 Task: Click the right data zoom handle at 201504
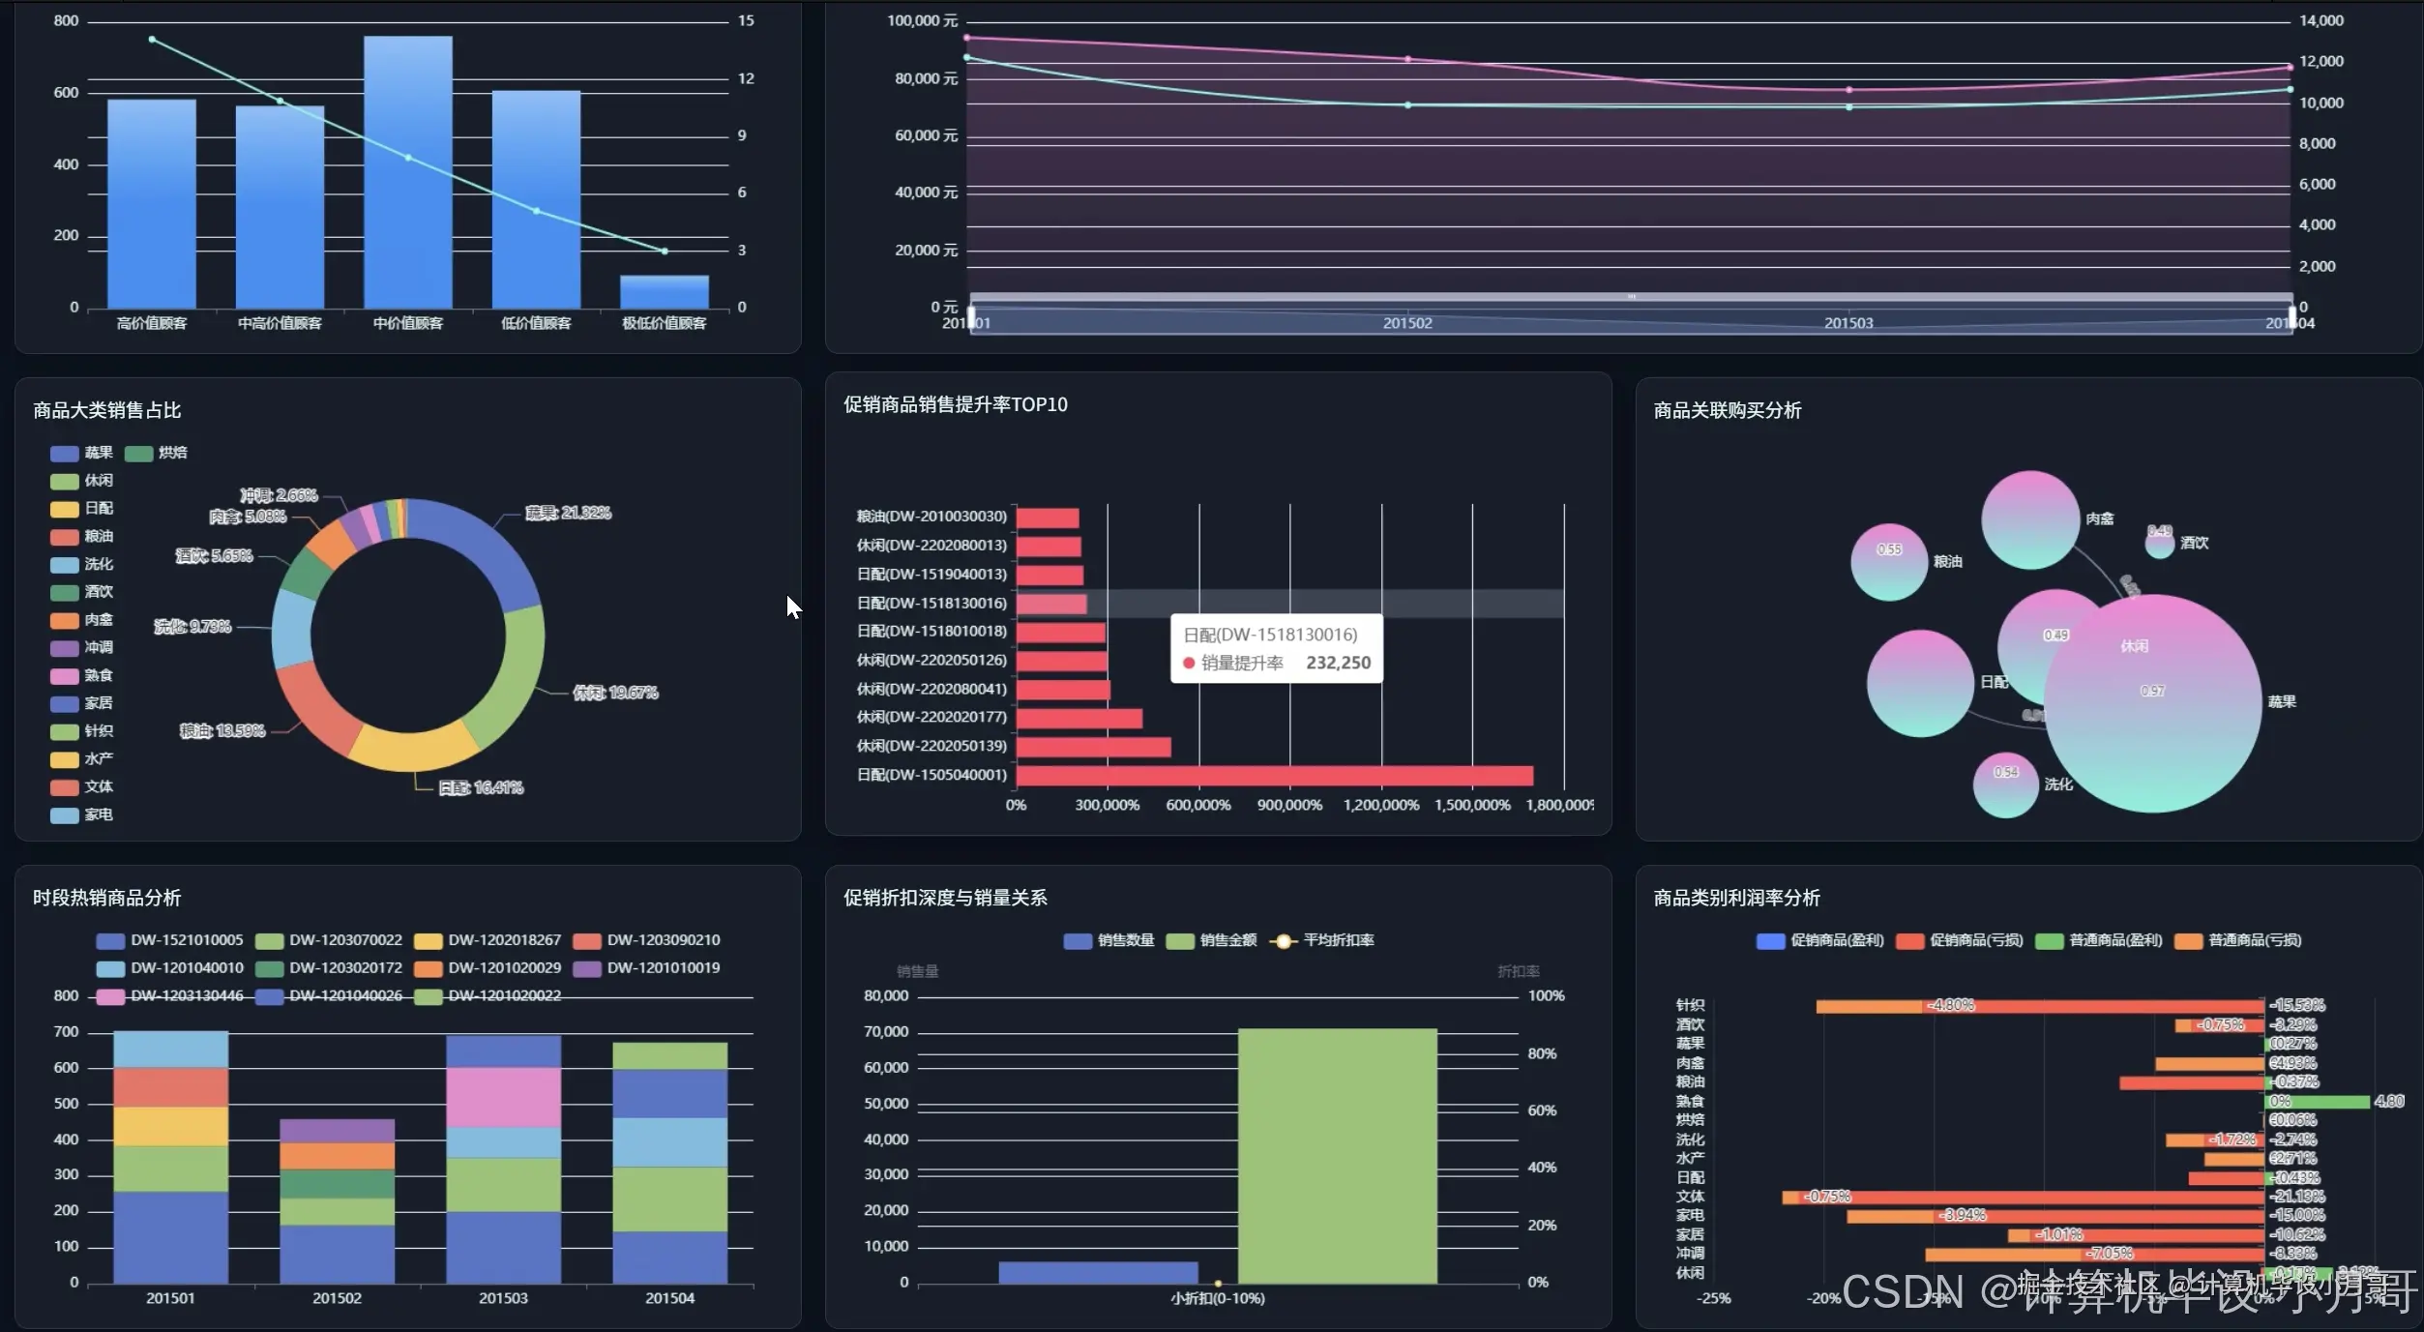pyautogui.click(x=2291, y=316)
